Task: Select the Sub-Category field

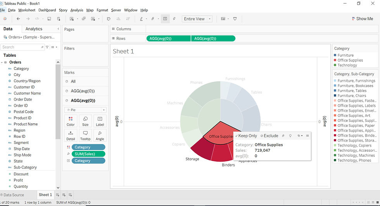Action: pyautogui.click(x=25, y=167)
